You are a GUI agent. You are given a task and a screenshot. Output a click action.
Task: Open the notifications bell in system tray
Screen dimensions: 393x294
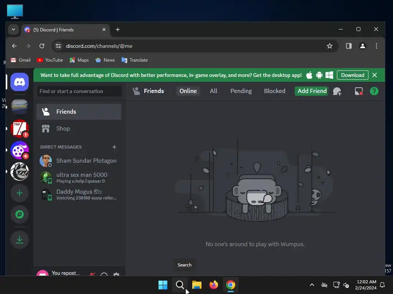(383, 285)
